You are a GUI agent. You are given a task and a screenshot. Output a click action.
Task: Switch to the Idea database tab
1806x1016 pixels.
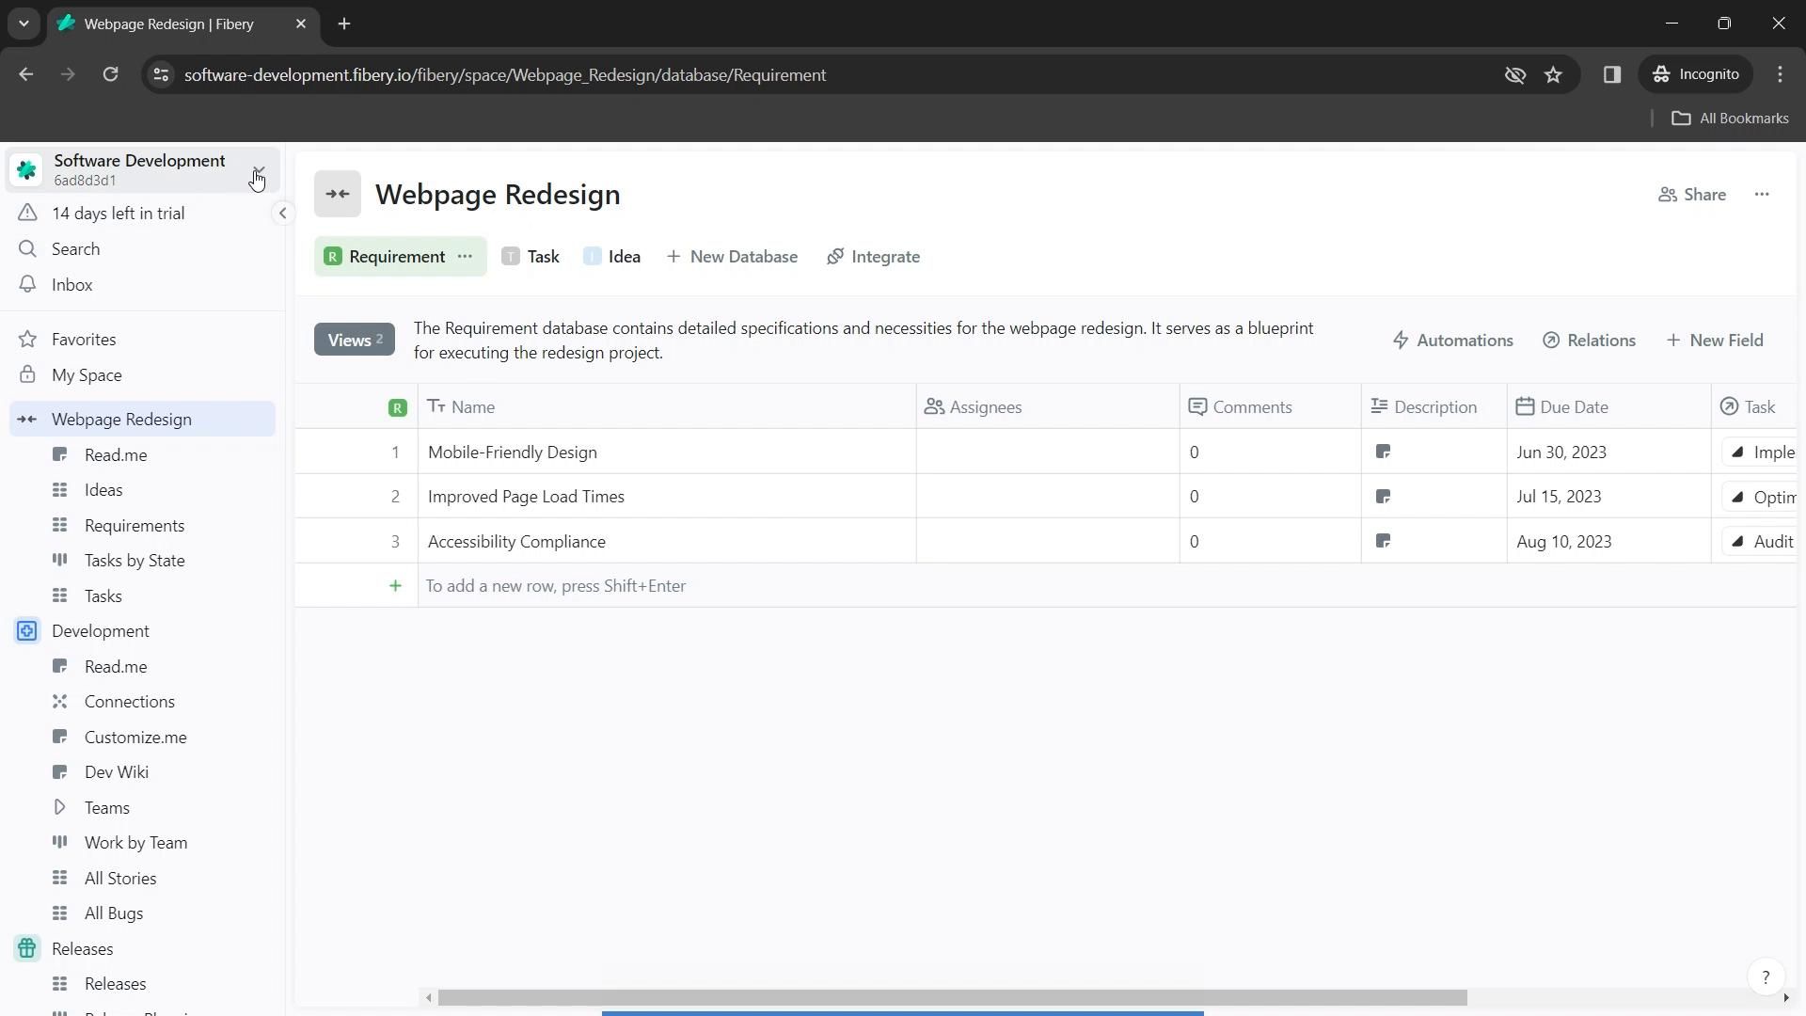[x=612, y=257]
